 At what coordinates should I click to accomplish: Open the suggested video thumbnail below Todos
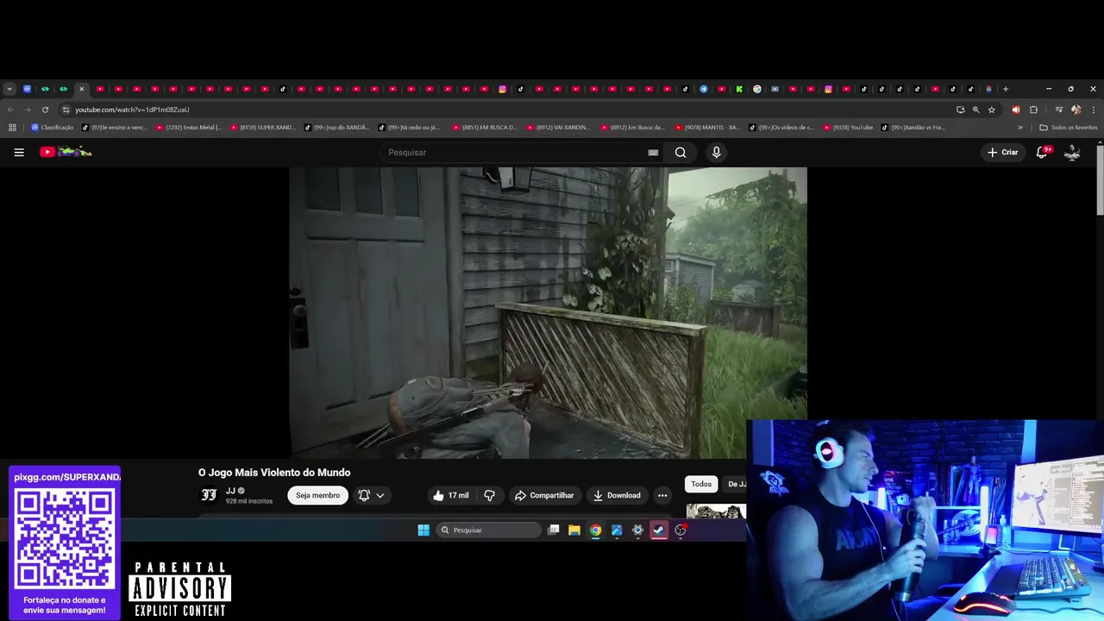pyautogui.click(x=716, y=511)
